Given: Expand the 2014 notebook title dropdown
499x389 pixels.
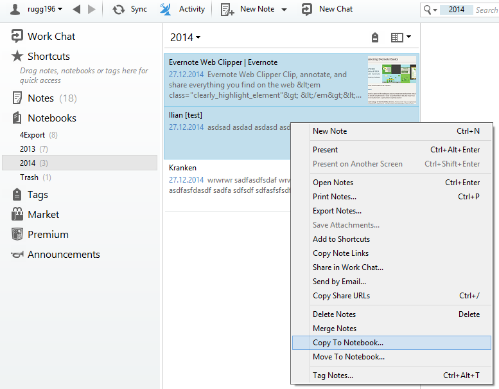Looking at the screenshot, I should pyautogui.click(x=185, y=37).
